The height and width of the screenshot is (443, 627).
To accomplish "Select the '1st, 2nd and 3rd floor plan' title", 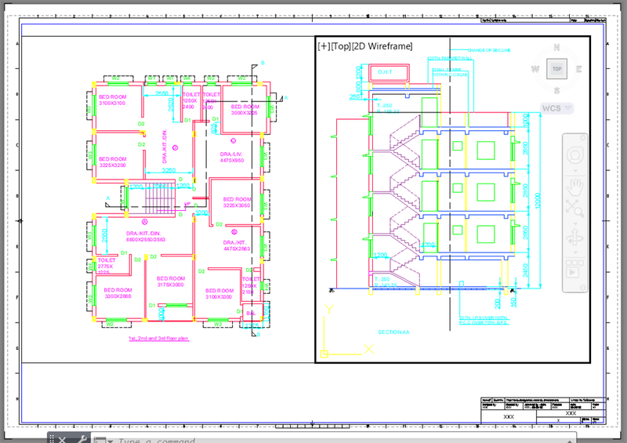I will [x=158, y=339].
